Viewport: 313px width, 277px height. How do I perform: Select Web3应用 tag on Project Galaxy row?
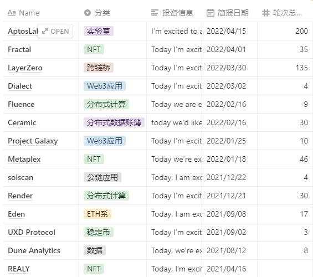click(105, 141)
